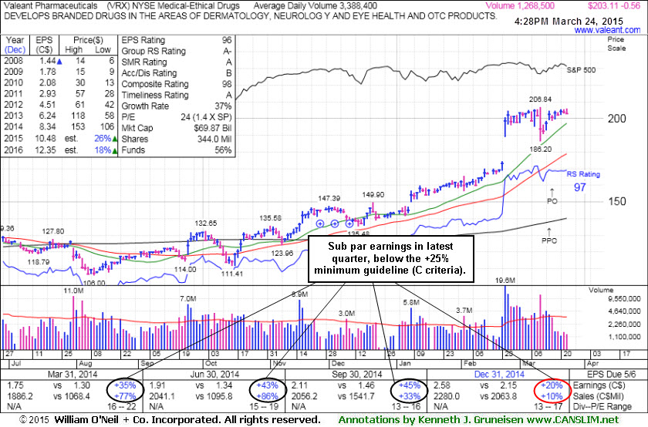Screen dimensions: 648x427
Task: Select the 2280.0 sales figure
Action: 447,396
